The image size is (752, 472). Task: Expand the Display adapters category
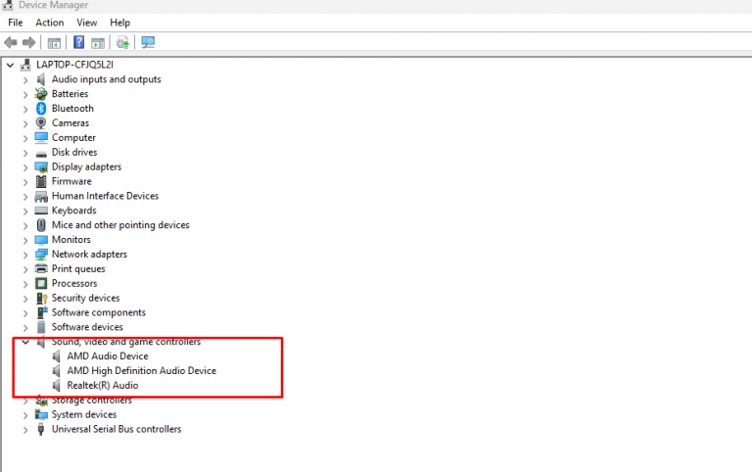25,166
